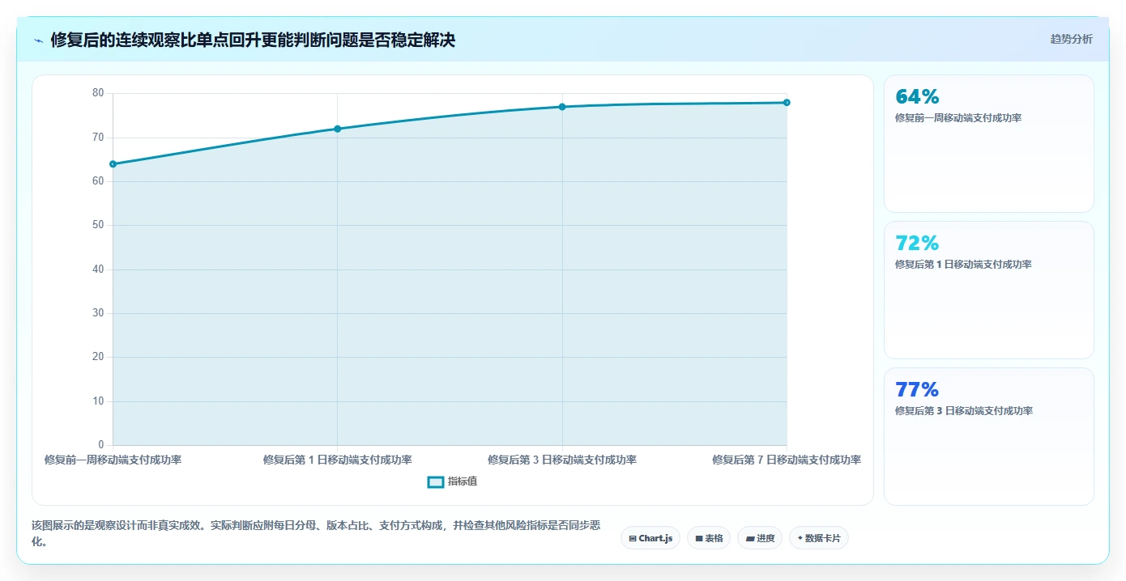Click the y-axis tick 0

[101, 445]
